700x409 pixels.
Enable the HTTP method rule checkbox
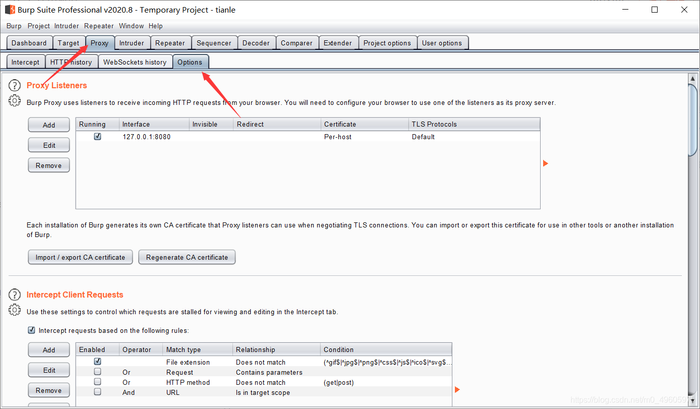pos(98,382)
